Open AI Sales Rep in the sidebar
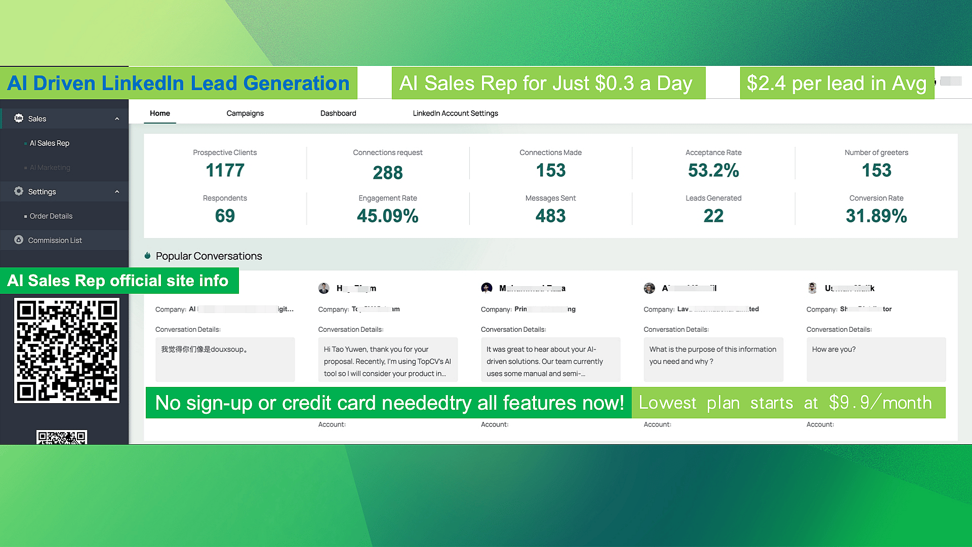This screenshot has width=972, height=547. tap(50, 143)
